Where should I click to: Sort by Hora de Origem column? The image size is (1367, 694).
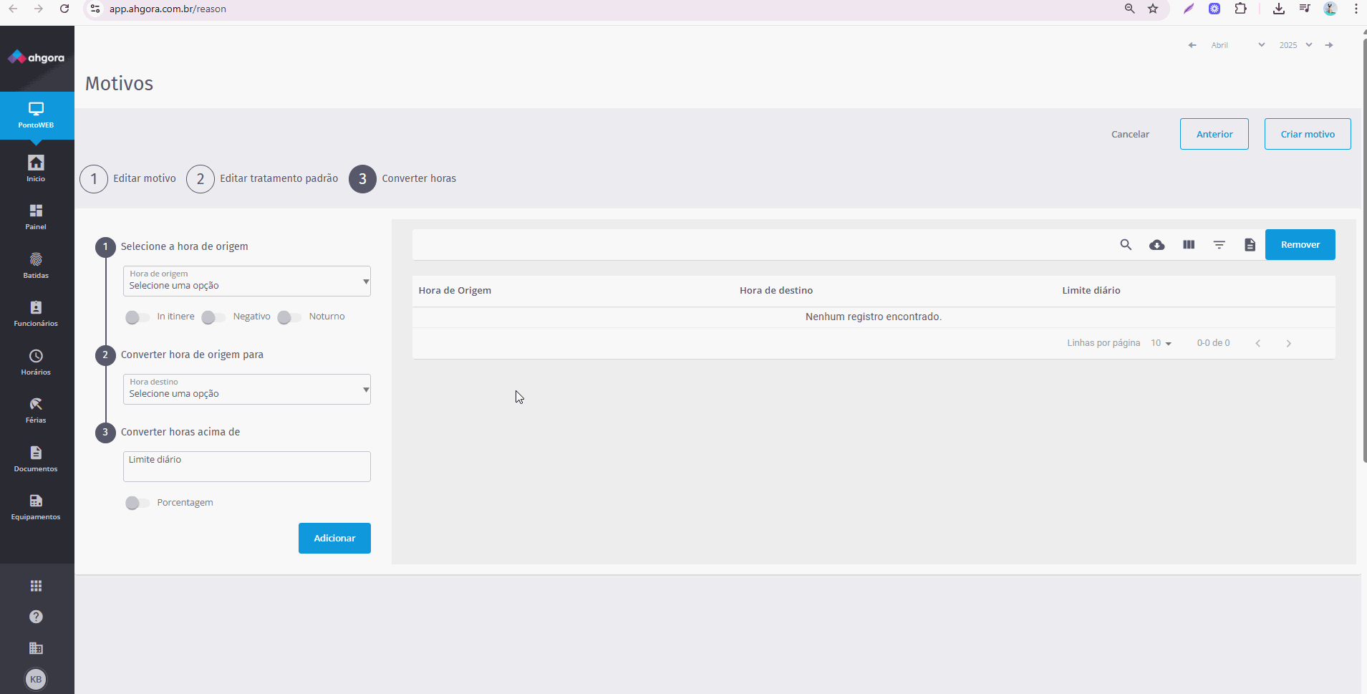click(455, 290)
